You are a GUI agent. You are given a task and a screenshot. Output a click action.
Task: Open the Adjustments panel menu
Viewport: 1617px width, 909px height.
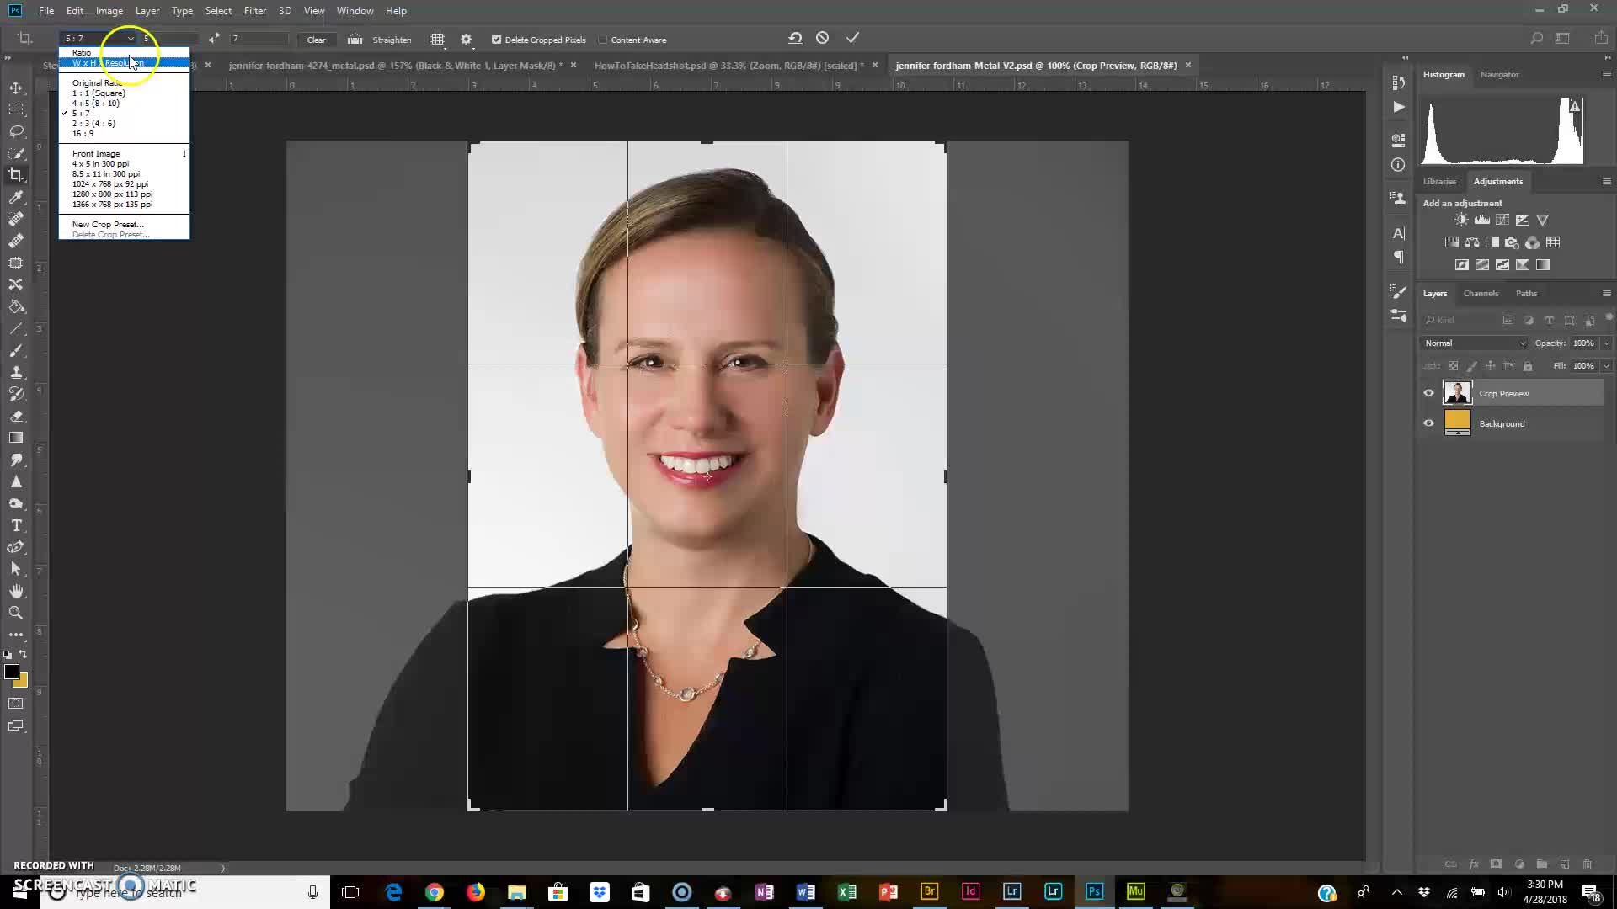[x=1606, y=182]
